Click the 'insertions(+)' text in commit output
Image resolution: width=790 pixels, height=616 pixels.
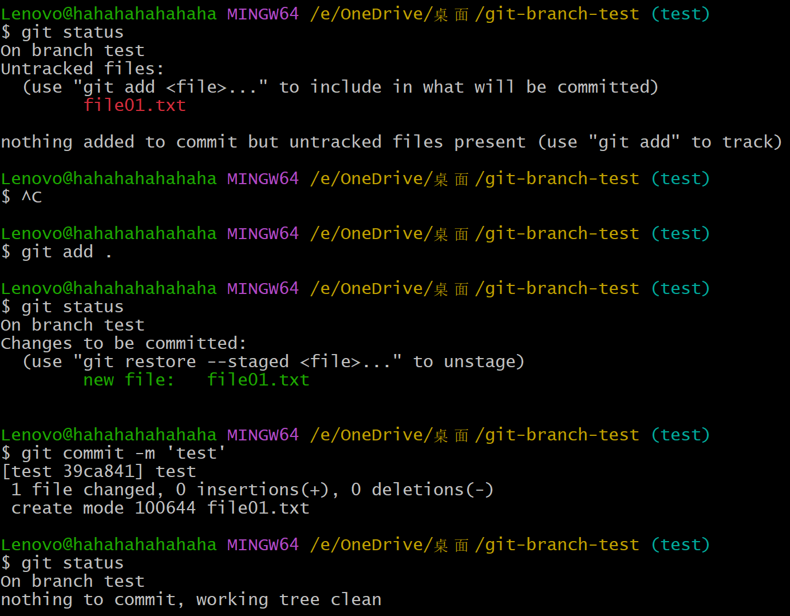point(262,490)
